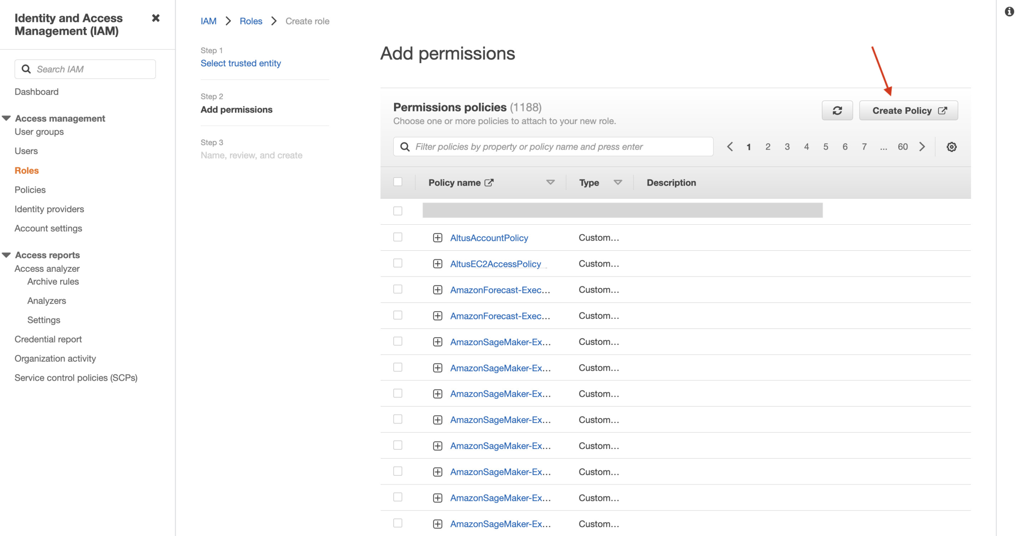Go to previous page of policies
Image resolution: width=1022 pixels, height=536 pixels.
729,147
